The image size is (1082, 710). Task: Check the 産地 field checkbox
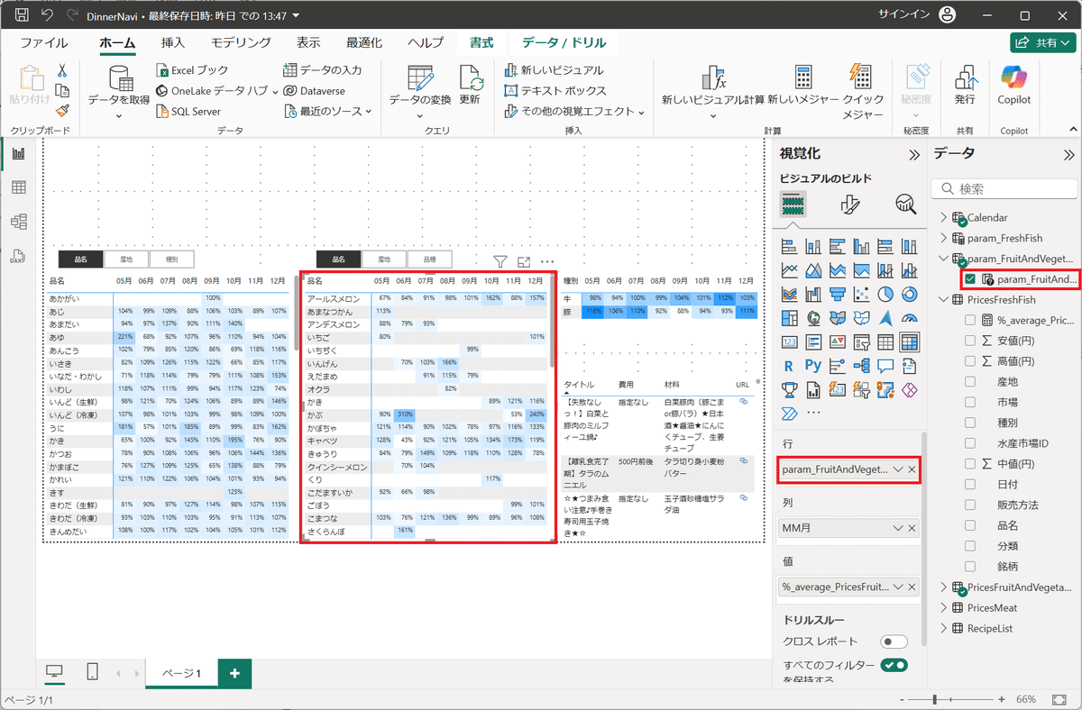[970, 382]
